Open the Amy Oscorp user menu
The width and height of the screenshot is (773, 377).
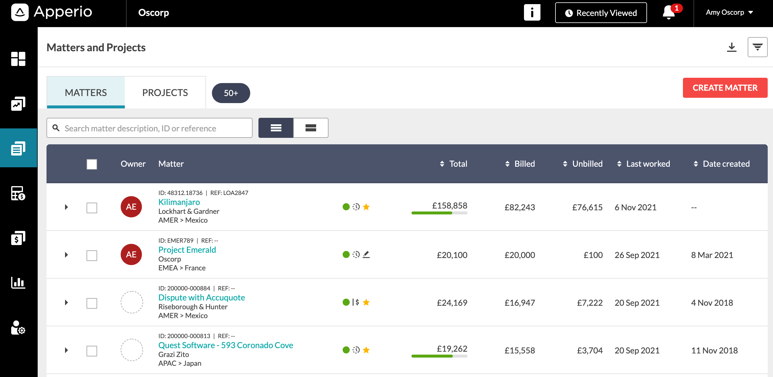click(x=729, y=12)
